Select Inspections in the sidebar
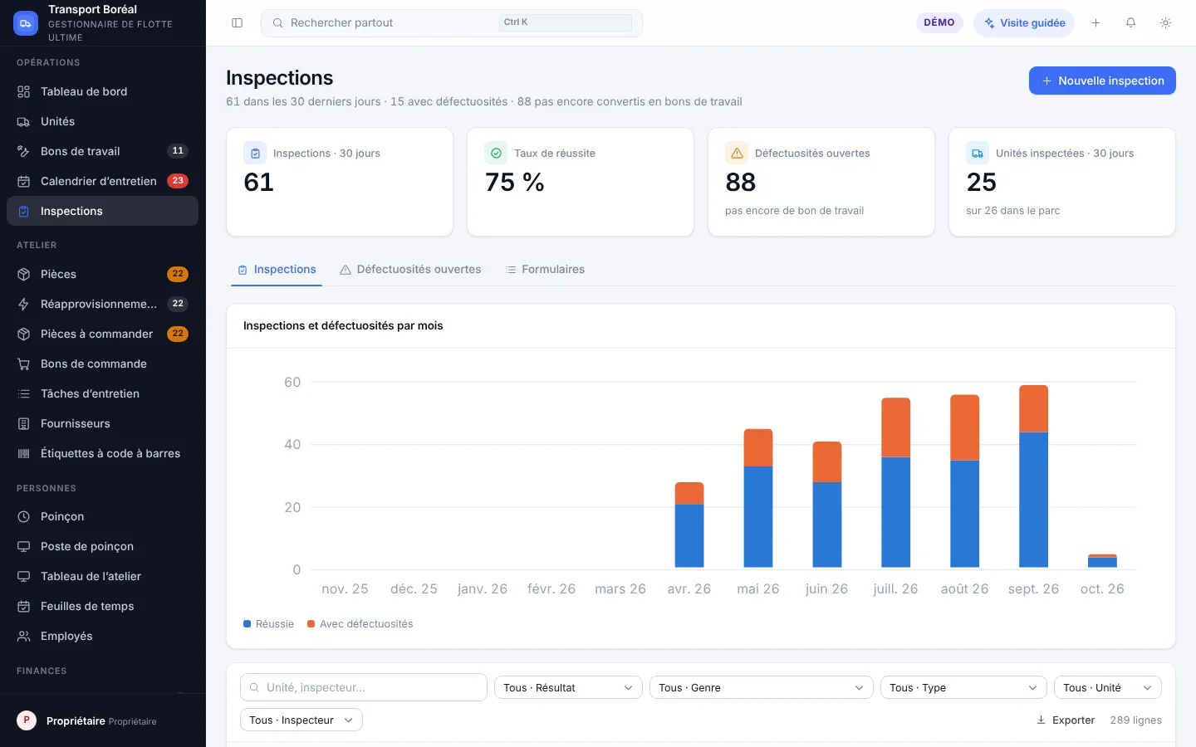The image size is (1196, 747). (102, 211)
